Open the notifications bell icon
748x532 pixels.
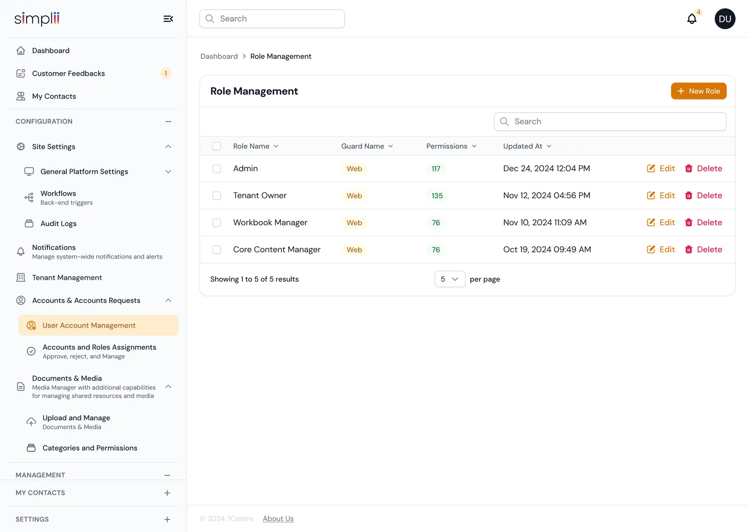point(692,19)
